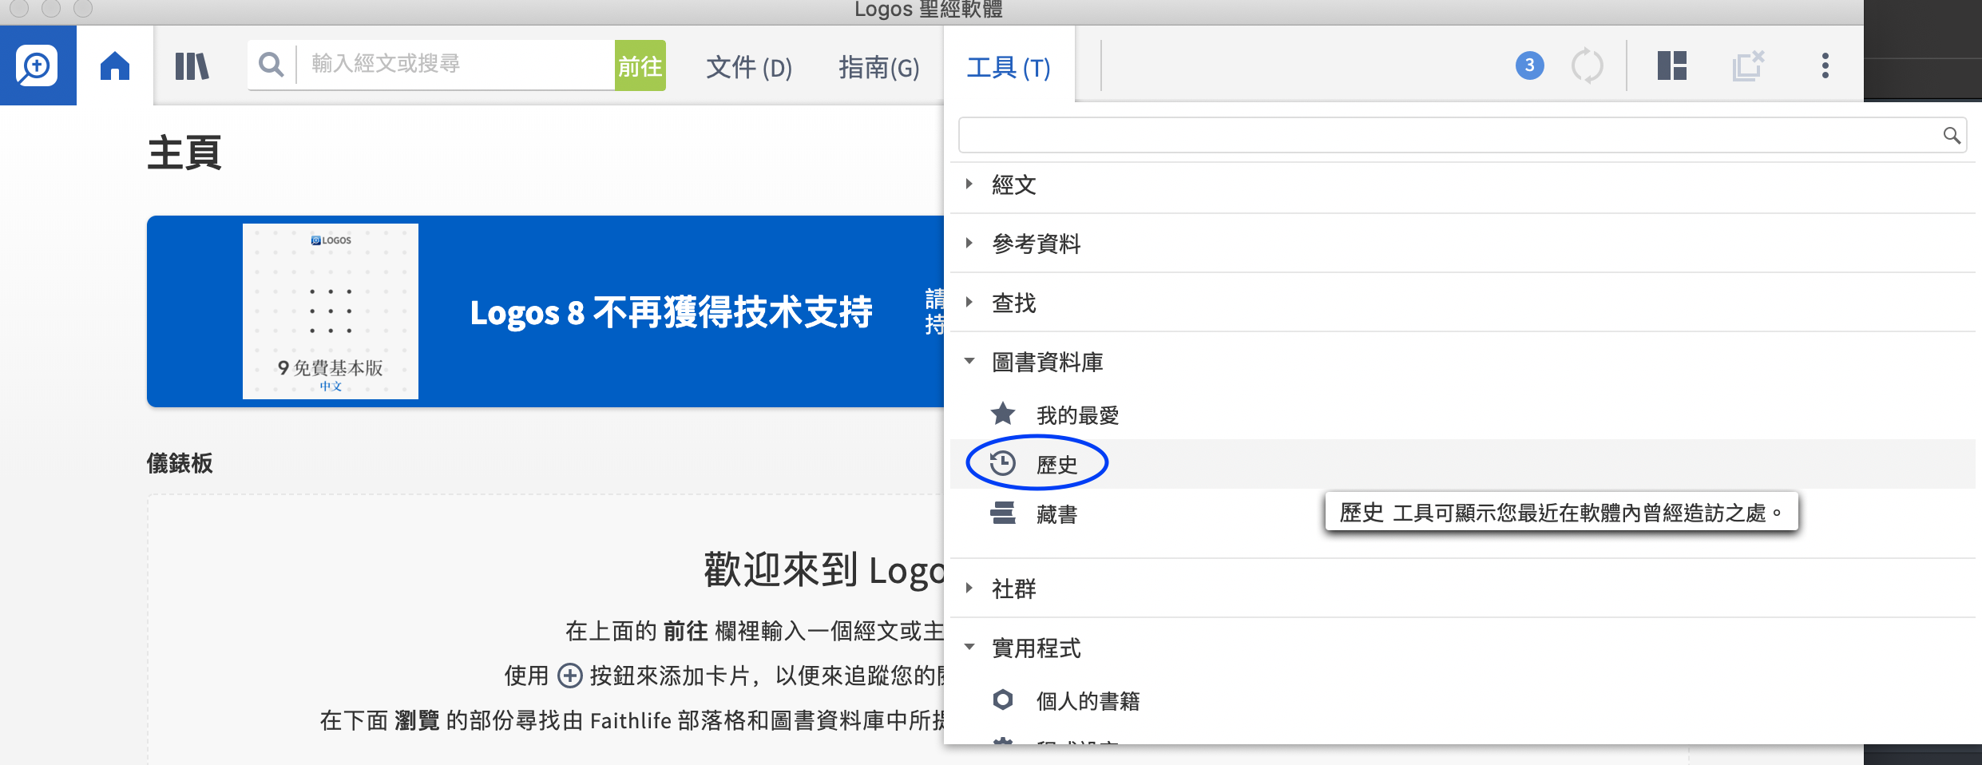This screenshot has height=765, width=1982.
Task: Open the notifications badge showing 3
Action: pos(1529,65)
